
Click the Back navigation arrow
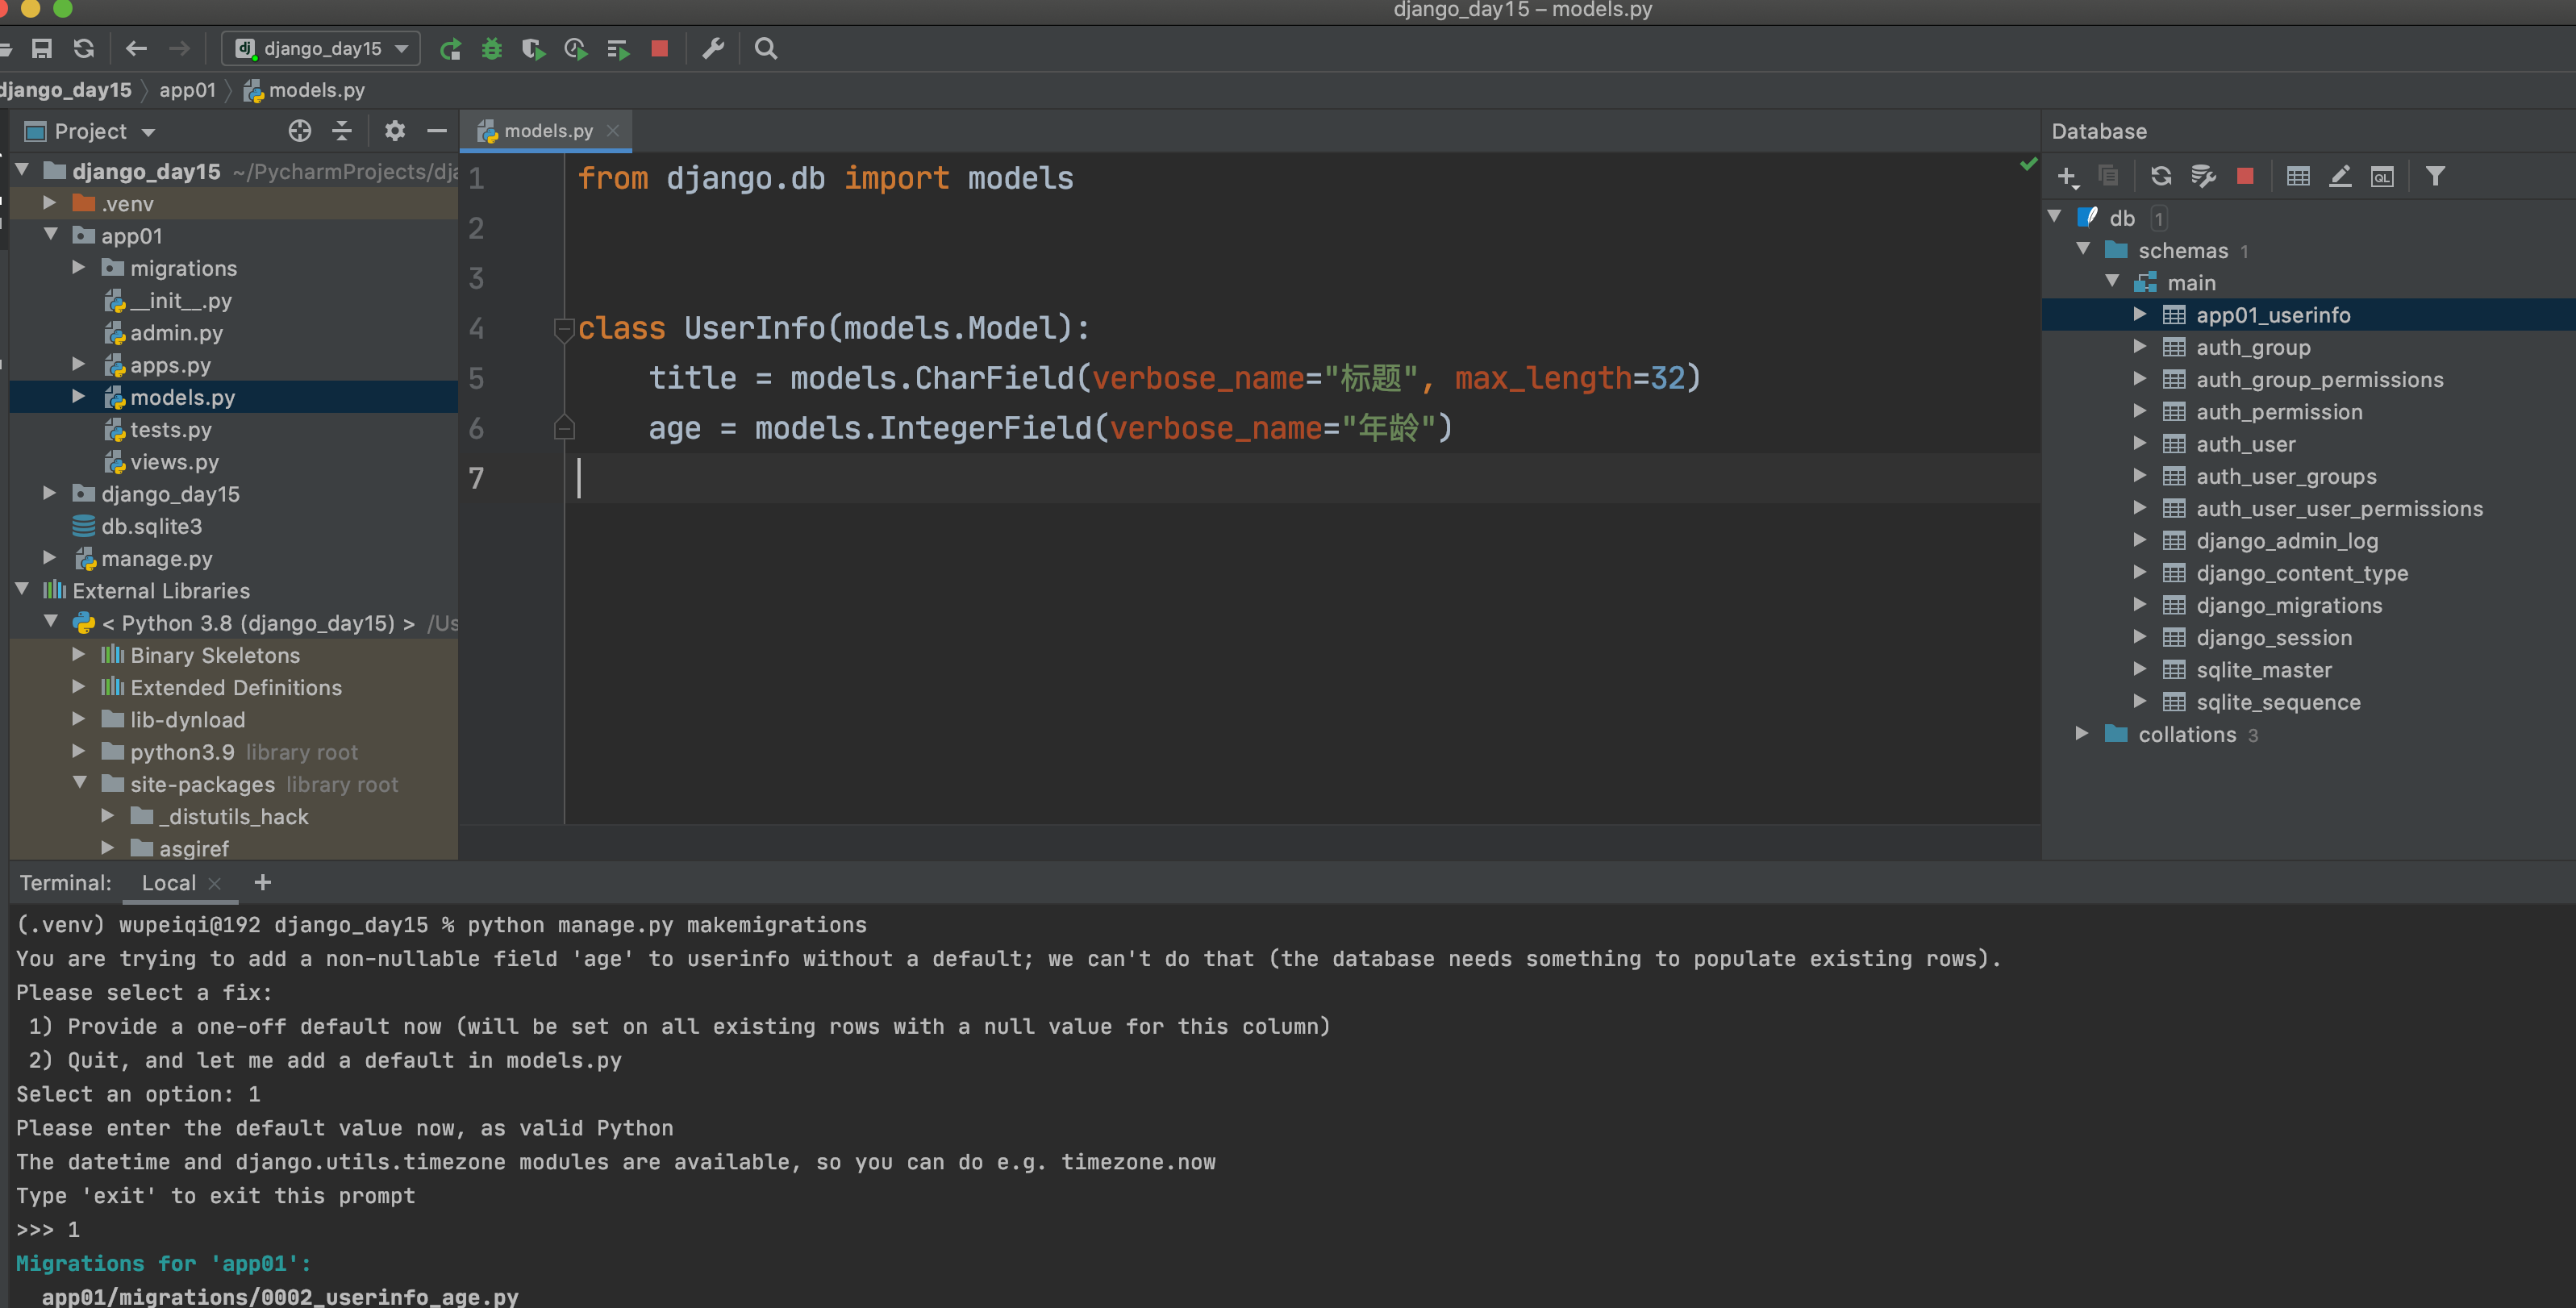(137, 48)
